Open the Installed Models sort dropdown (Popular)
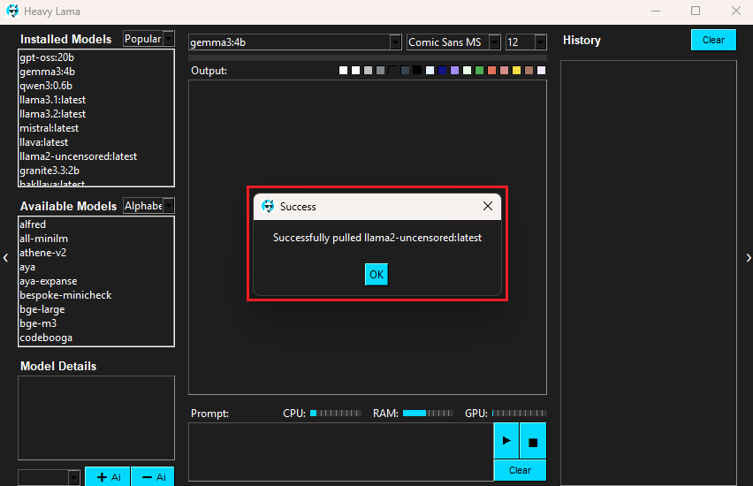753x486 pixels. point(168,38)
